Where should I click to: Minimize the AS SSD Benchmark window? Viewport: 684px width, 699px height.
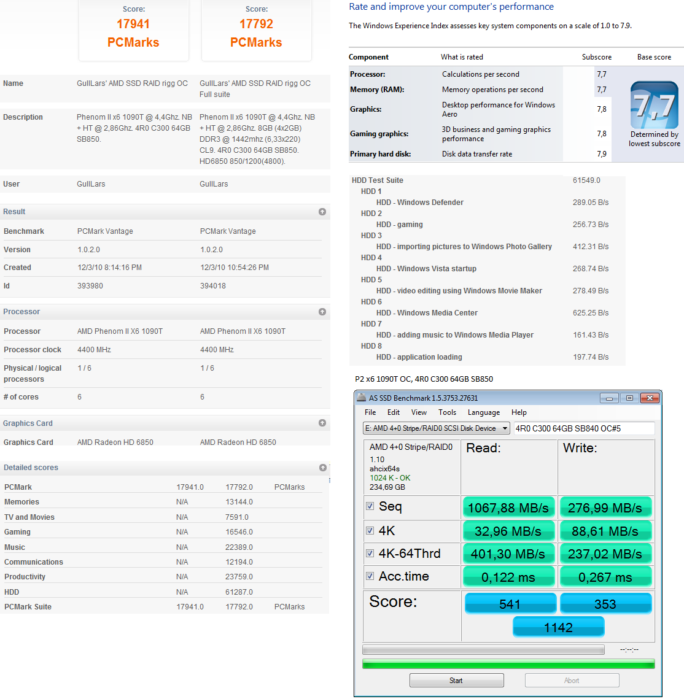point(609,398)
